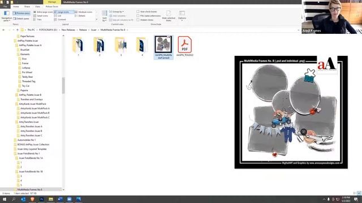362x203 pixels.
Task: Click Release breadcrumb in address bar
Action: point(83,30)
